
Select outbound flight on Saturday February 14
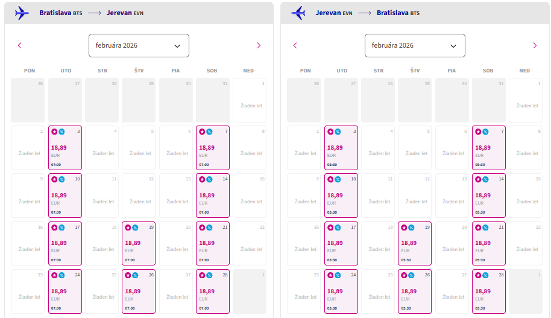(x=212, y=196)
